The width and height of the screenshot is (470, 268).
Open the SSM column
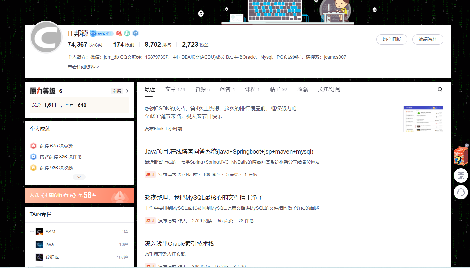[x=50, y=232]
